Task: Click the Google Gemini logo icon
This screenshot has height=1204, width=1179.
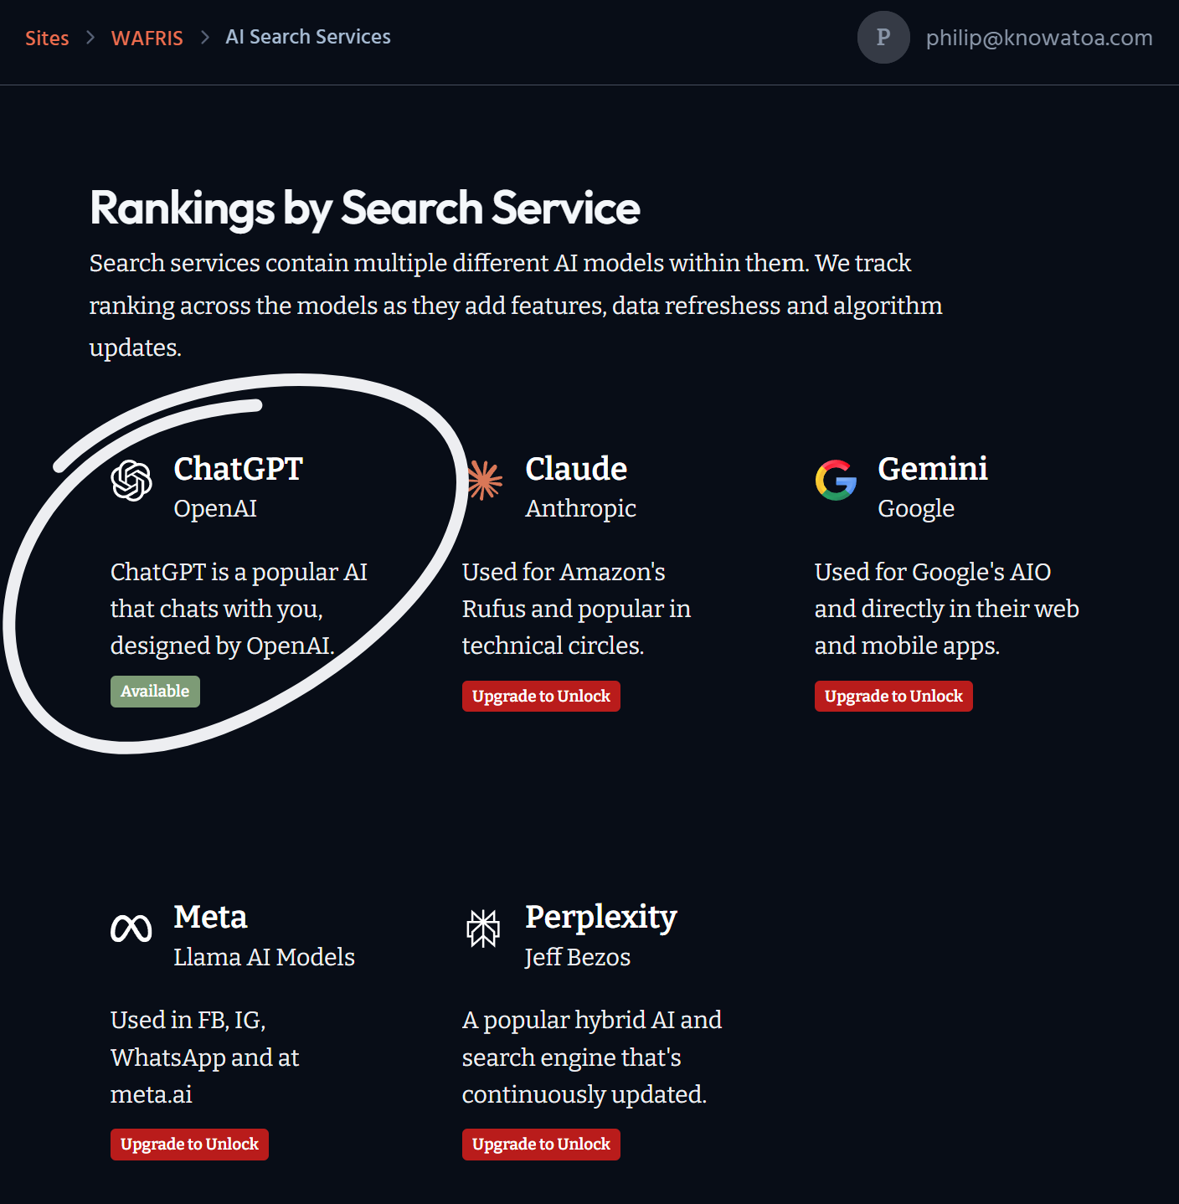Action: click(836, 481)
